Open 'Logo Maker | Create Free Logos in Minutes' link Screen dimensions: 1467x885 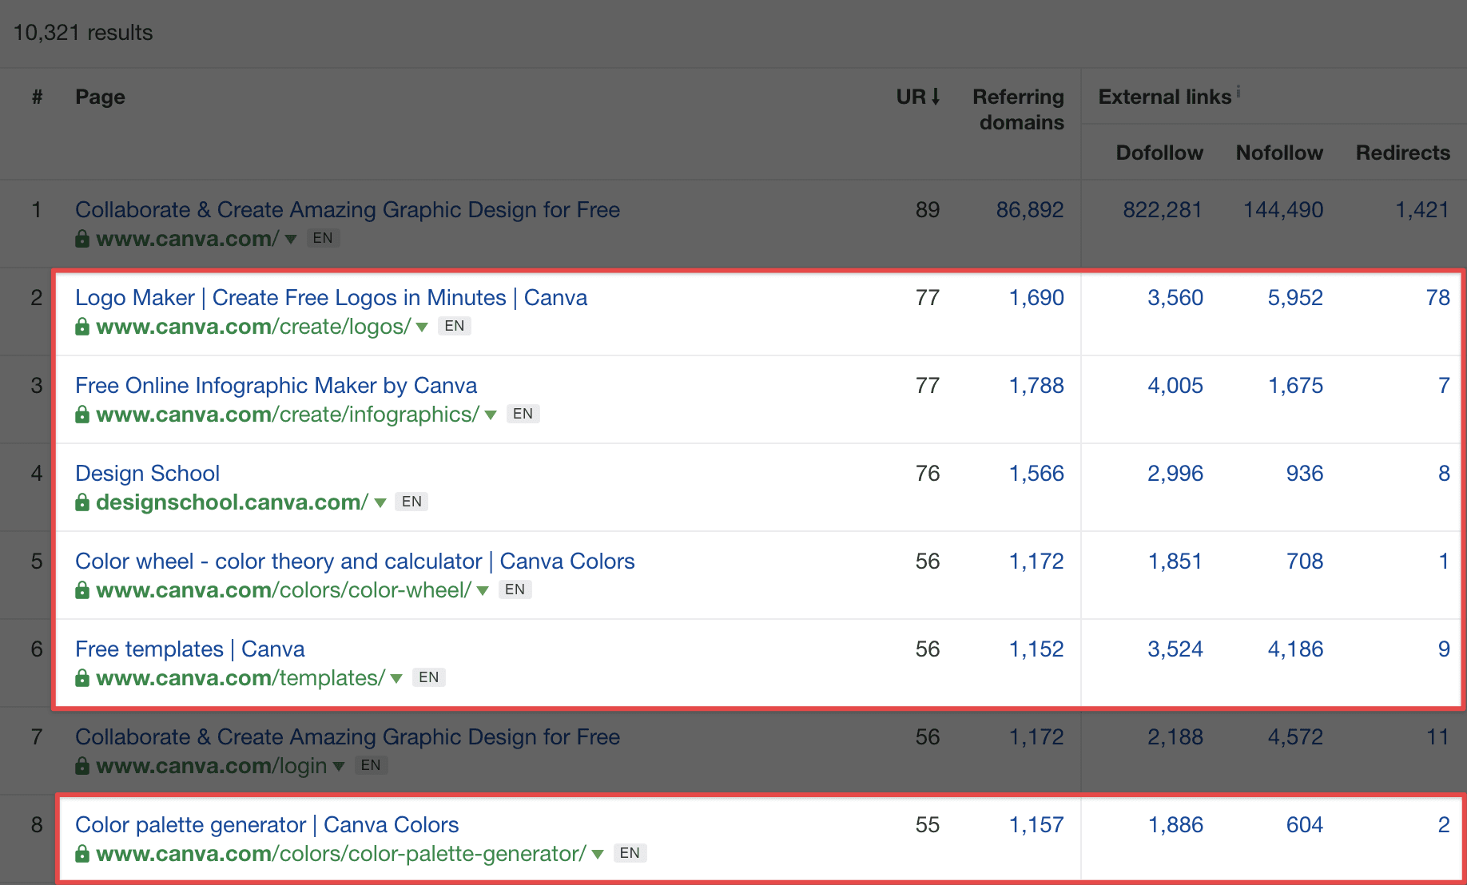click(x=331, y=298)
